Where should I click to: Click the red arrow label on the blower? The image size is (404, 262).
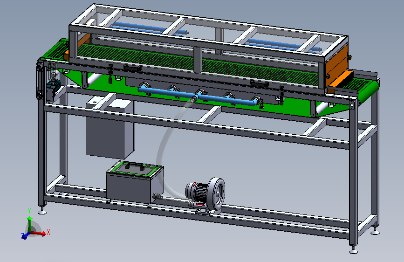coord(200,205)
